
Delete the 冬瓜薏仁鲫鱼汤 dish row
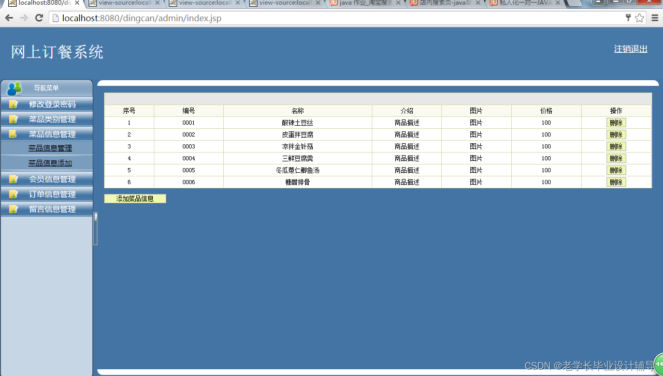[616, 170]
